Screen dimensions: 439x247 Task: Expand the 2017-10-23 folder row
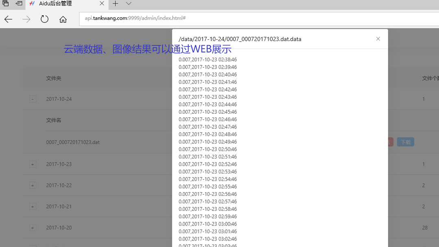(33, 164)
